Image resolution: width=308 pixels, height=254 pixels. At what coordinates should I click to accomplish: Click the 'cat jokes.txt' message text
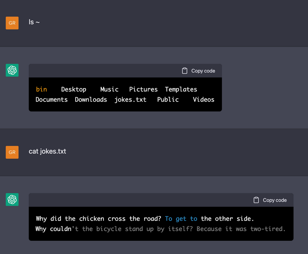(x=47, y=151)
